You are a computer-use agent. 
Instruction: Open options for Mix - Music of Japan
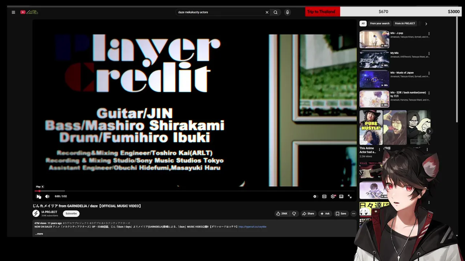(x=429, y=73)
